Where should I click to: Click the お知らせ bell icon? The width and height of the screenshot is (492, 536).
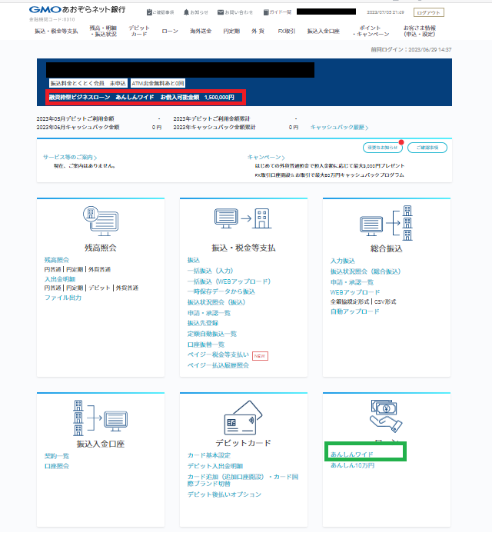point(186,12)
